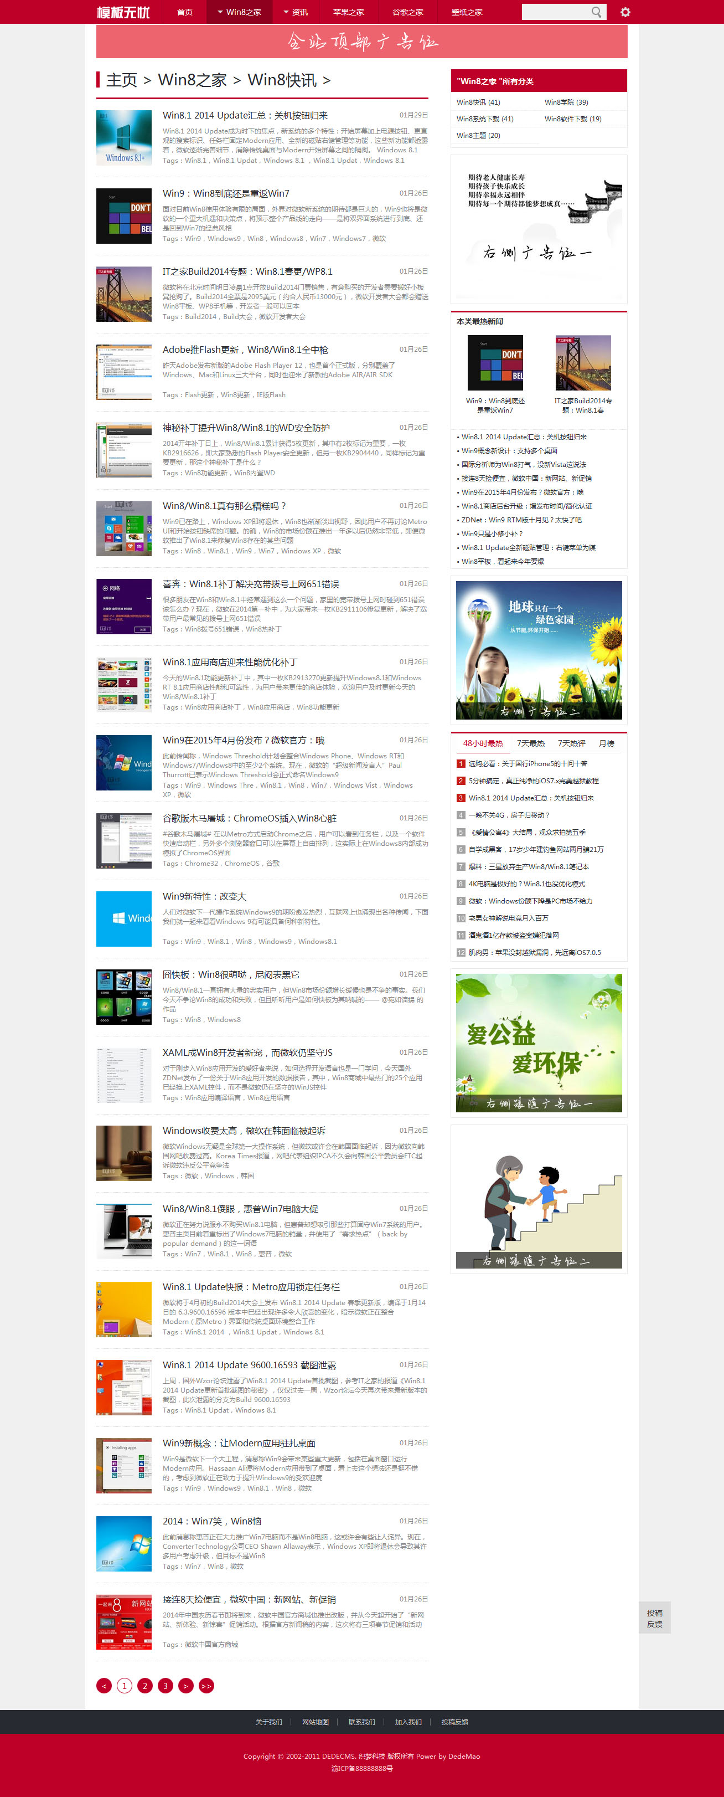
Task: Open the Windows 8.1+ article thumbnail
Action: click(x=123, y=137)
